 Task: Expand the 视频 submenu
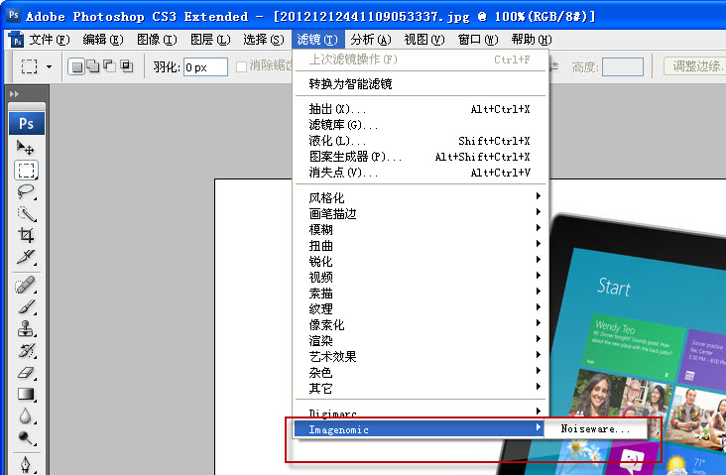421,278
